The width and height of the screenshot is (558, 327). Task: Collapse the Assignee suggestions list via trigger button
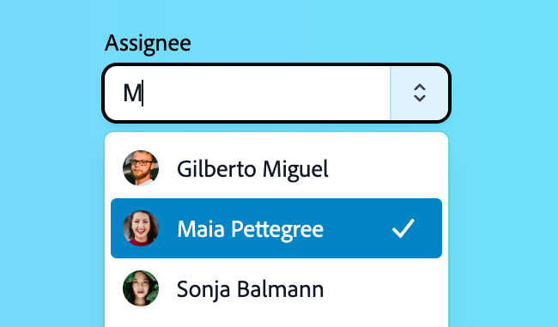[x=419, y=93]
